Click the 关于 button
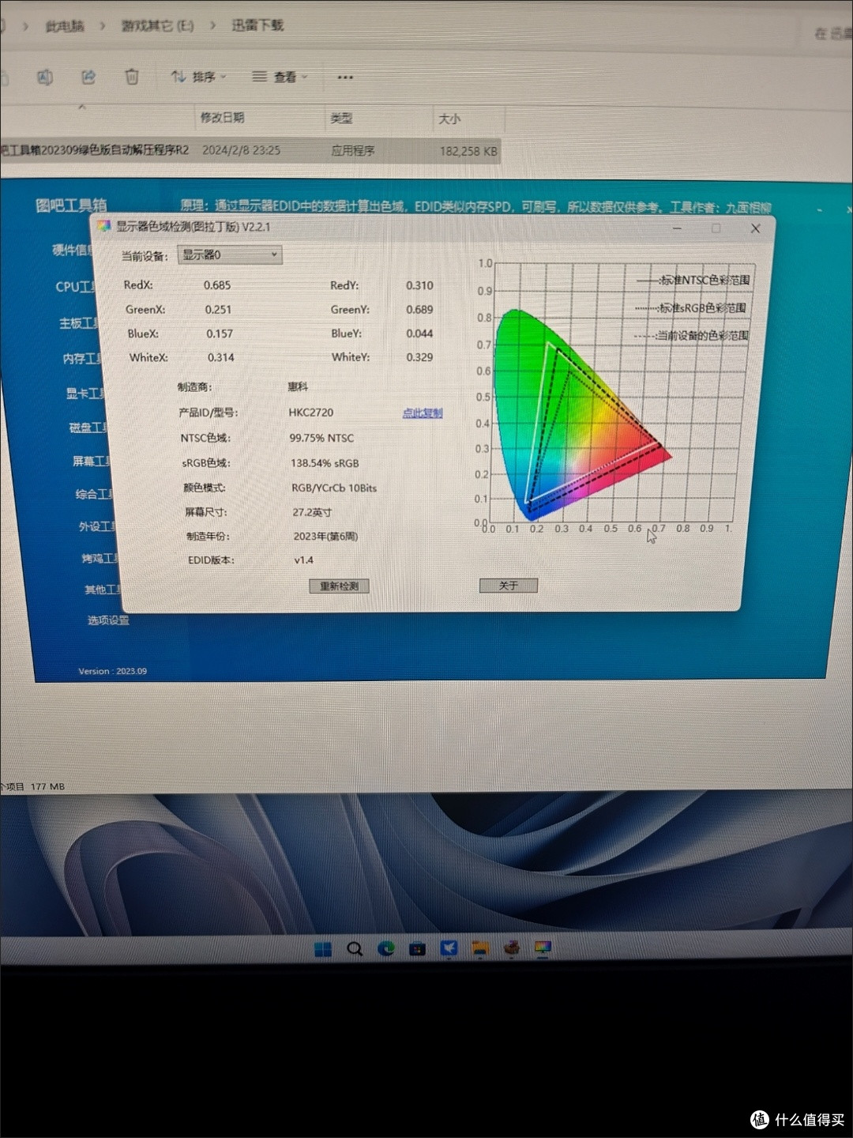Image resolution: width=853 pixels, height=1138 pixels. (508, 586)
